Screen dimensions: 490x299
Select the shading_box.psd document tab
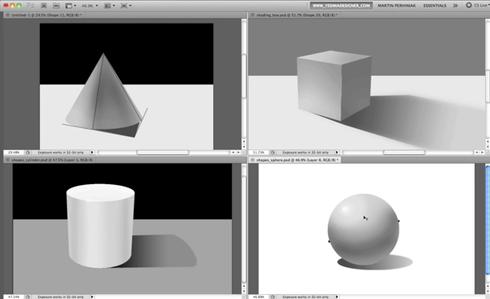297,15
